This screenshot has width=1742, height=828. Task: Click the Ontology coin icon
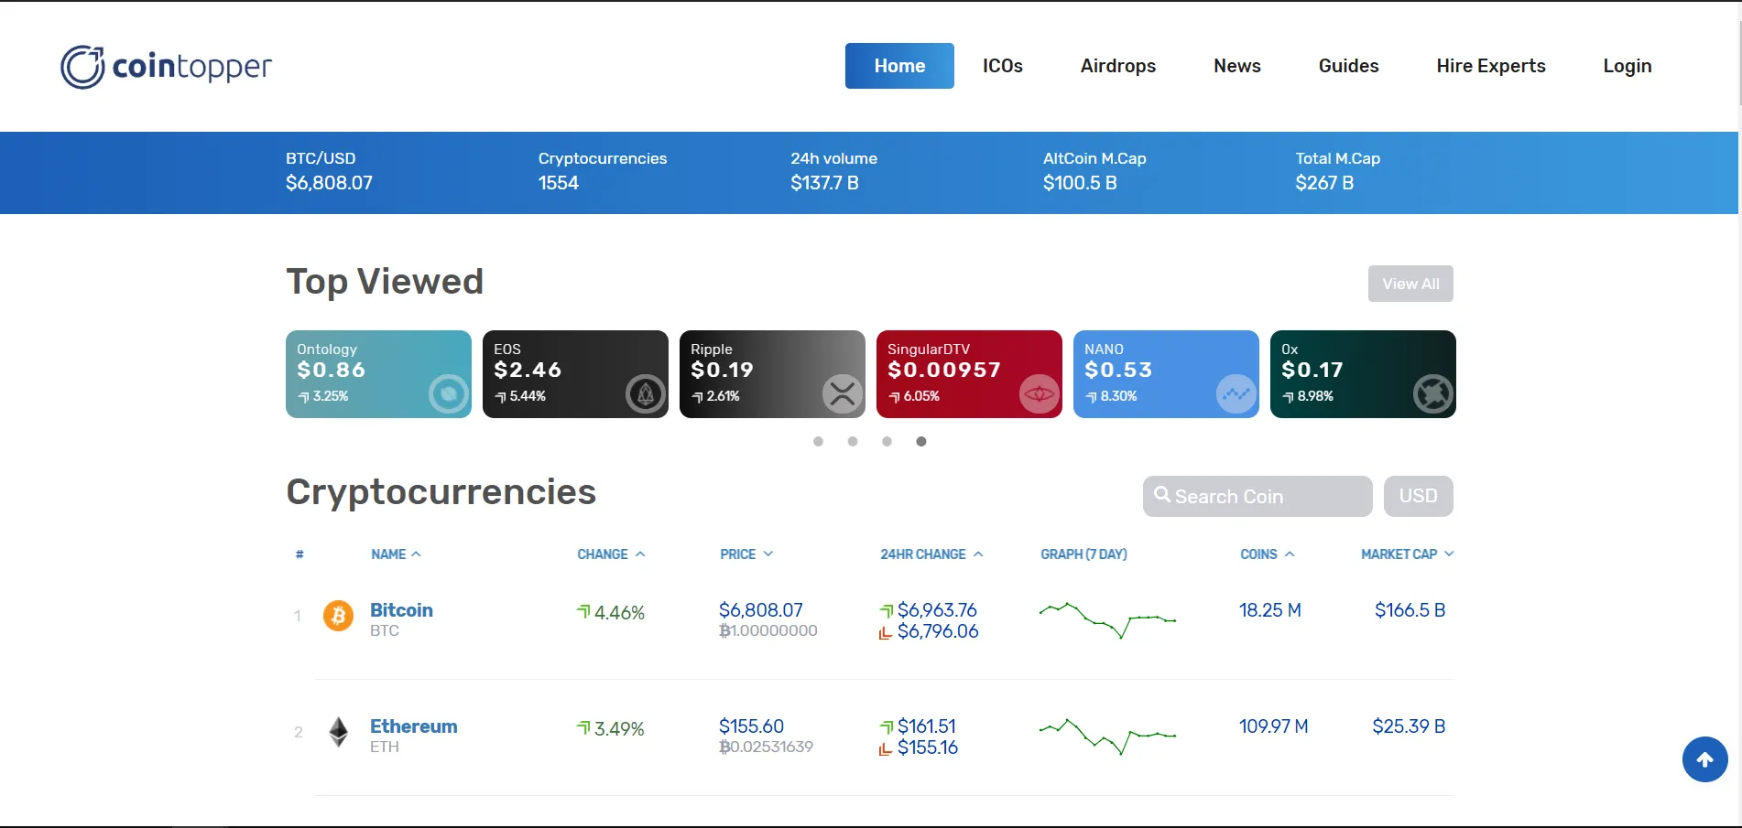[449, 394]
